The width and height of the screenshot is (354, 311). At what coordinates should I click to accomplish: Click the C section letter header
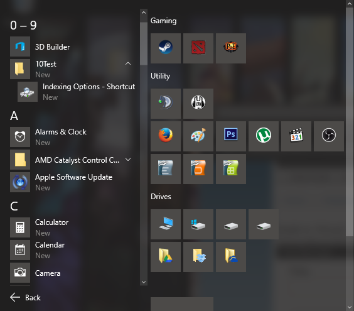pyautogui.click(x=14, y=206)
